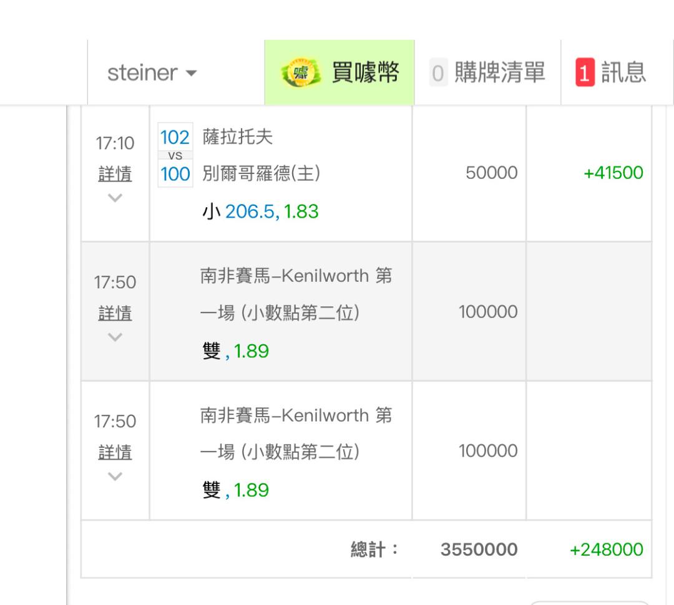Expand the chevron in the last 17:50 row
Screen dimensions: 674x605
coord(115,477)
